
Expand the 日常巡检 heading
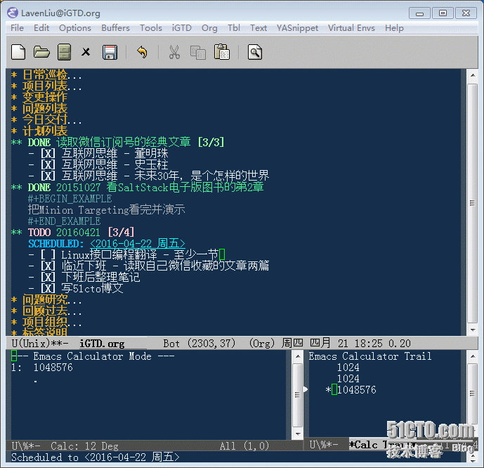[x=45, y=74]
